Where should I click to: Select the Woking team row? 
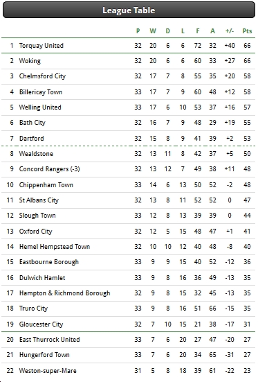129,61
